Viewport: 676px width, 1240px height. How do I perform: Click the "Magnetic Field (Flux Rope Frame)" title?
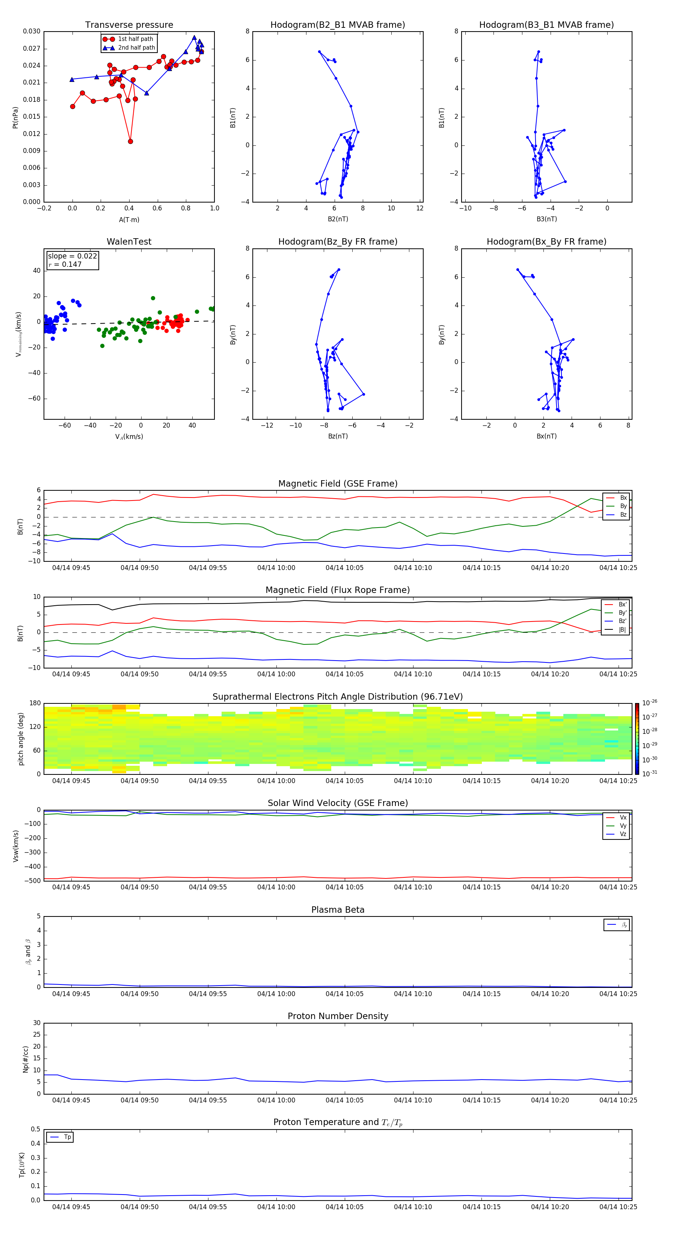[338, 590]
